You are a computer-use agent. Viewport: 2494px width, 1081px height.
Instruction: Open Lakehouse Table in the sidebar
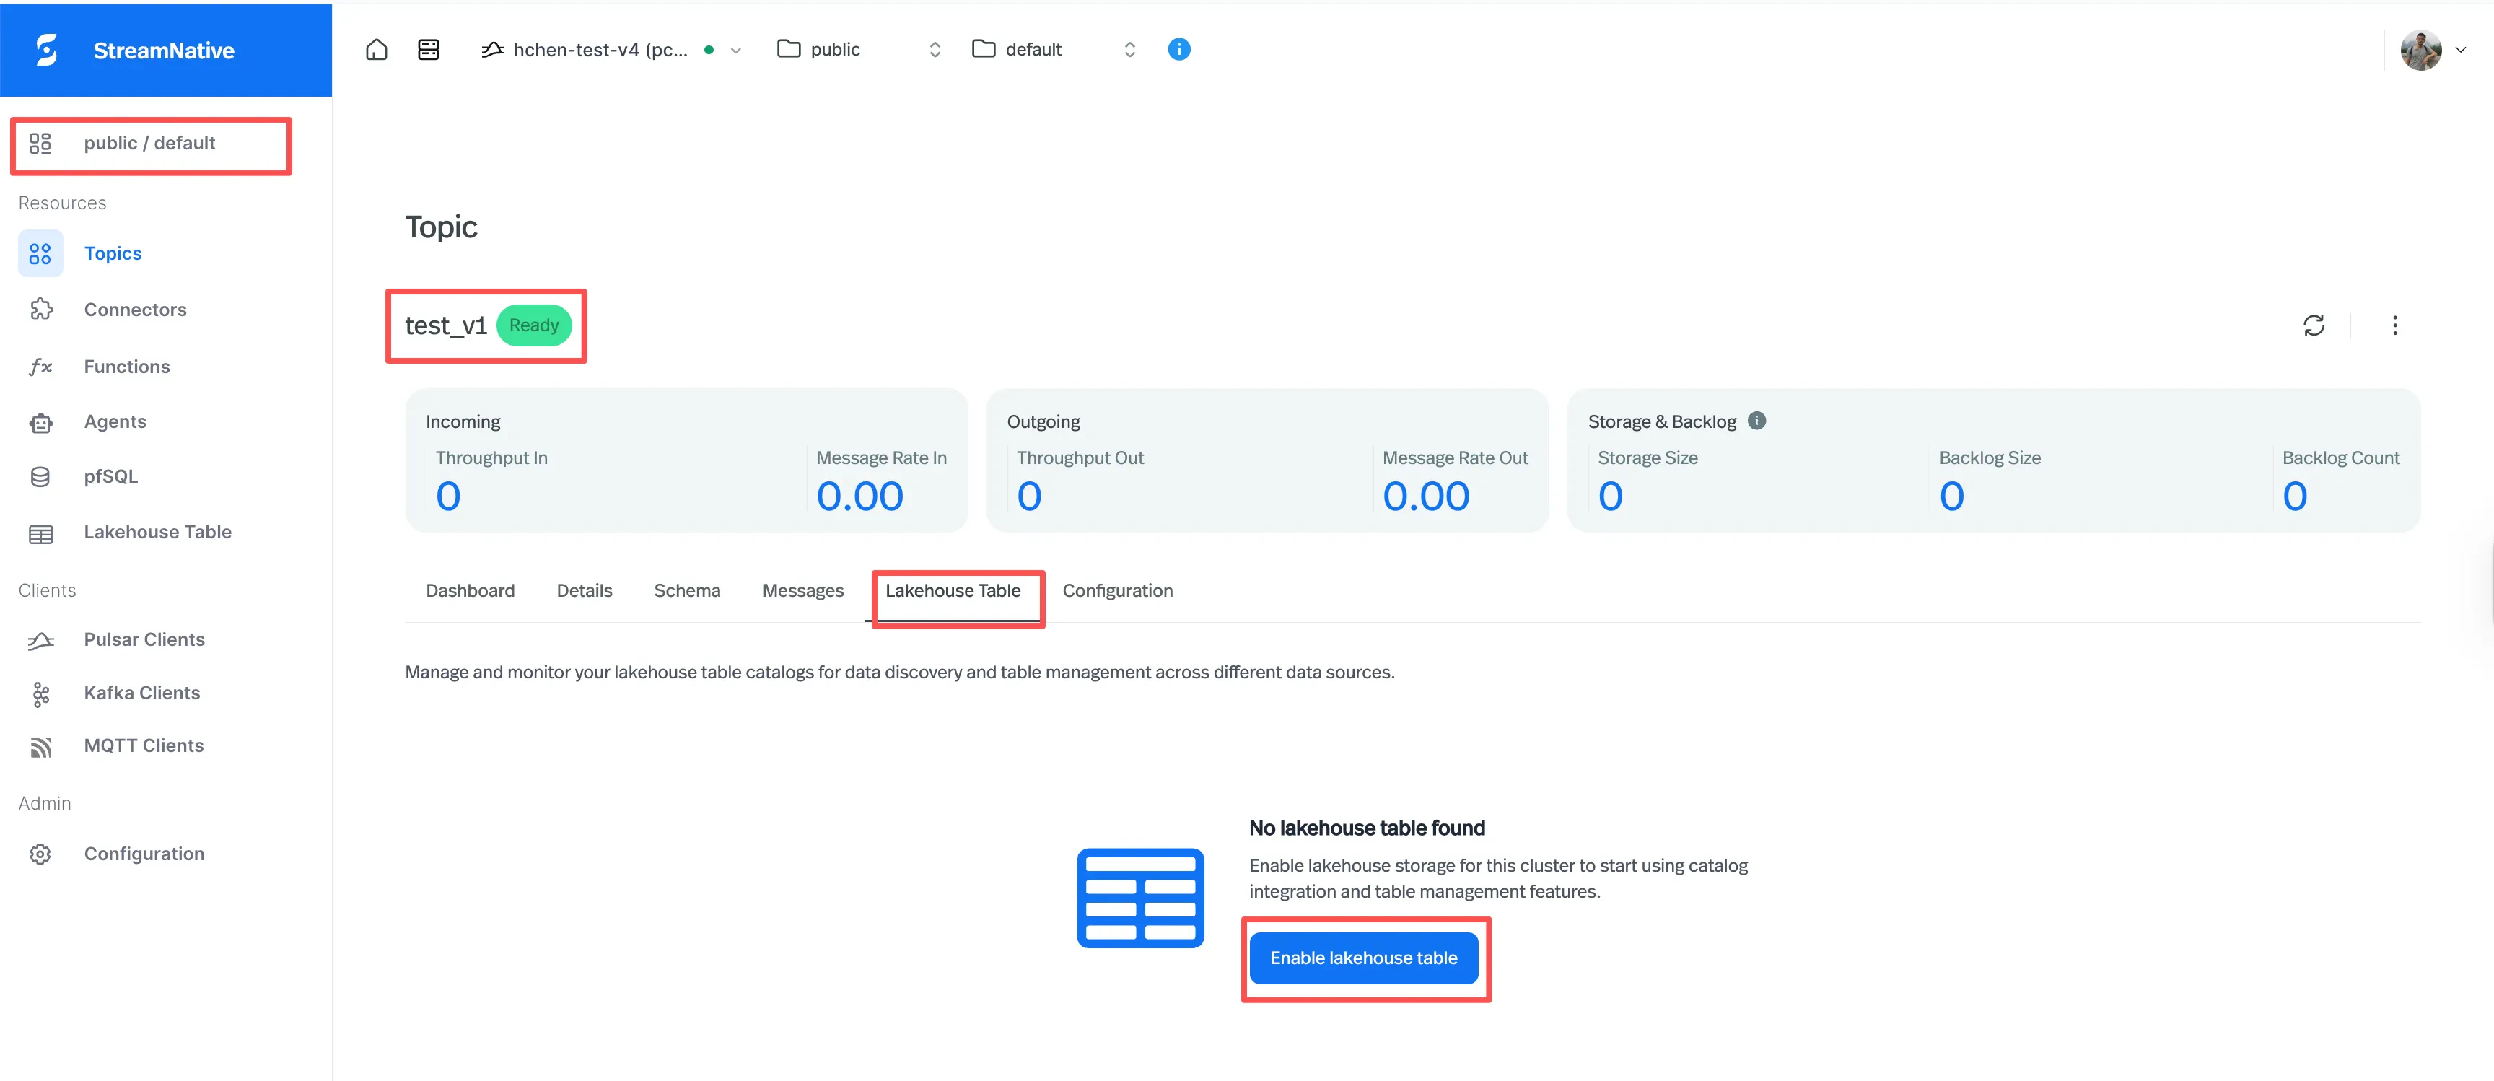158,533
